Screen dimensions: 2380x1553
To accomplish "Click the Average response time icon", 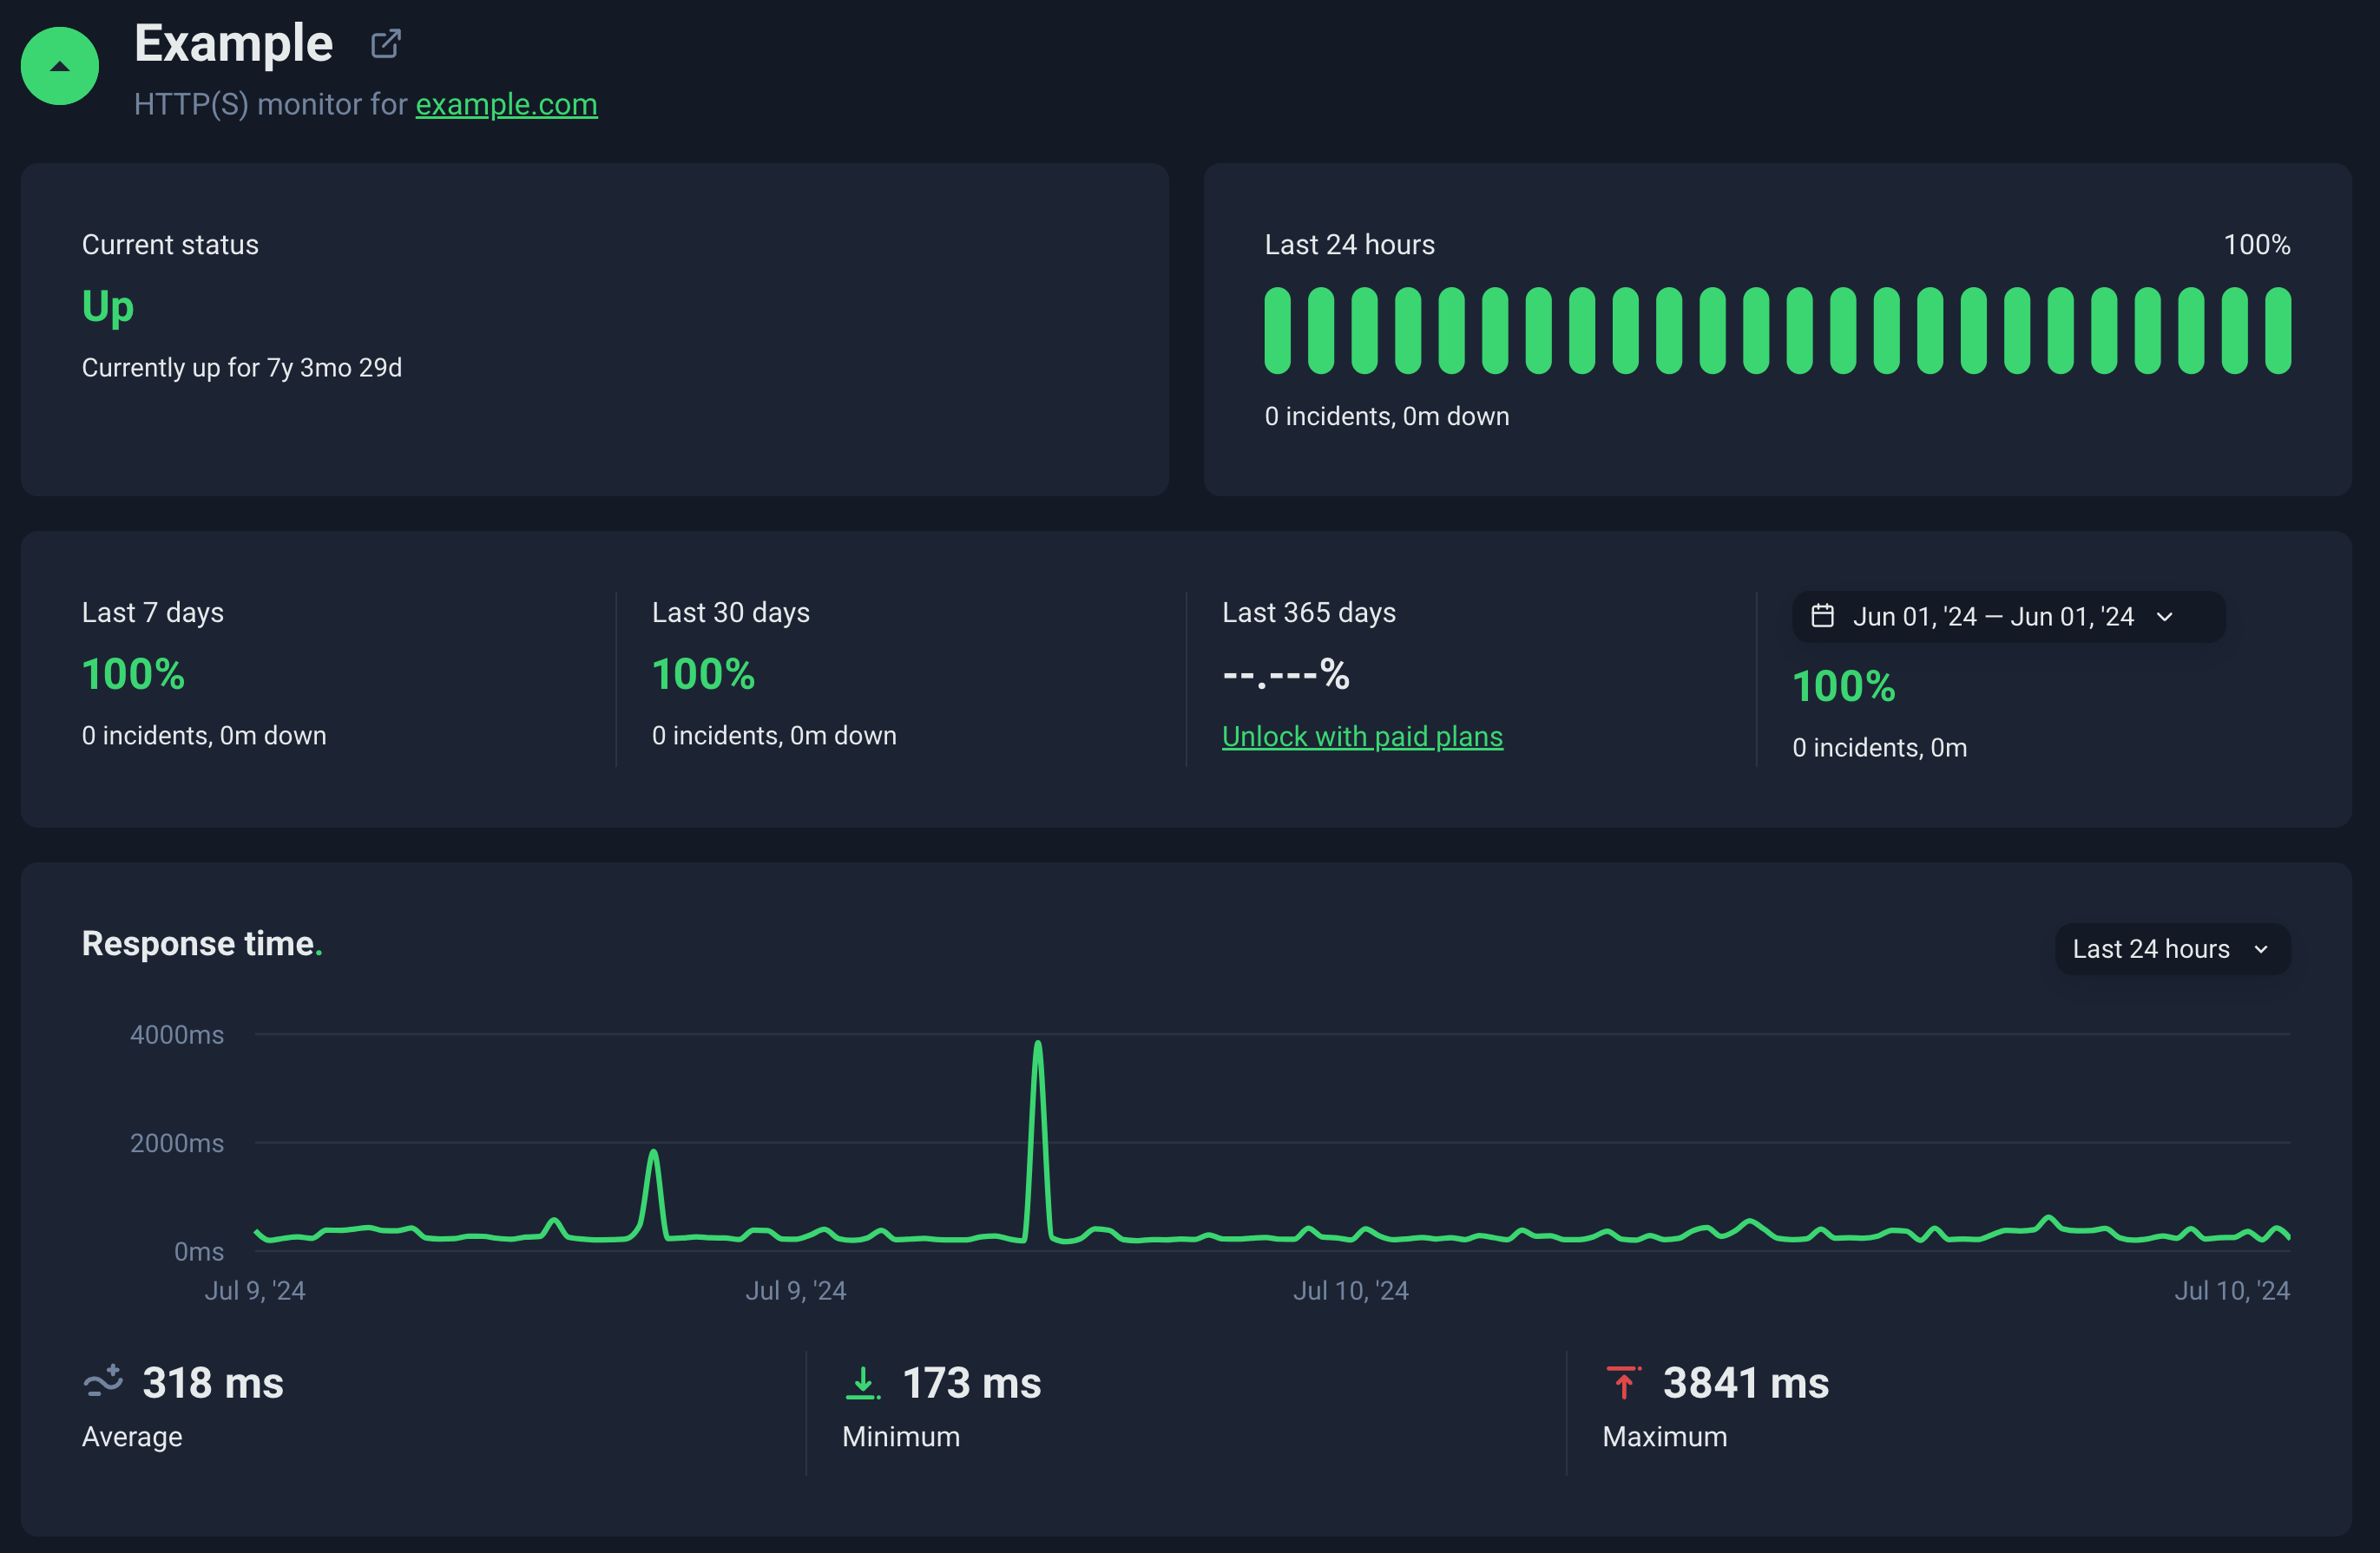I will [x=103, y=1381].
